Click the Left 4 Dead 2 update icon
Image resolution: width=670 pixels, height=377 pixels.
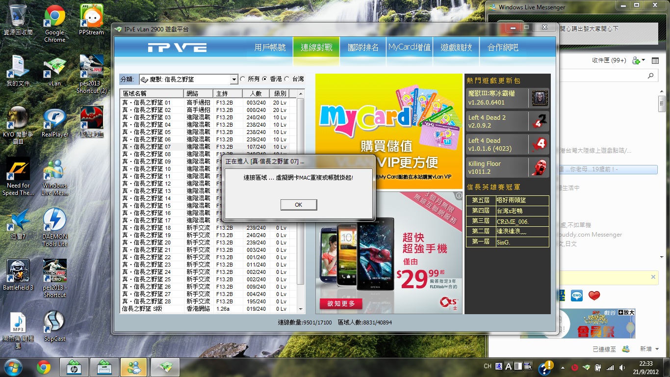(x=540, y=121)
